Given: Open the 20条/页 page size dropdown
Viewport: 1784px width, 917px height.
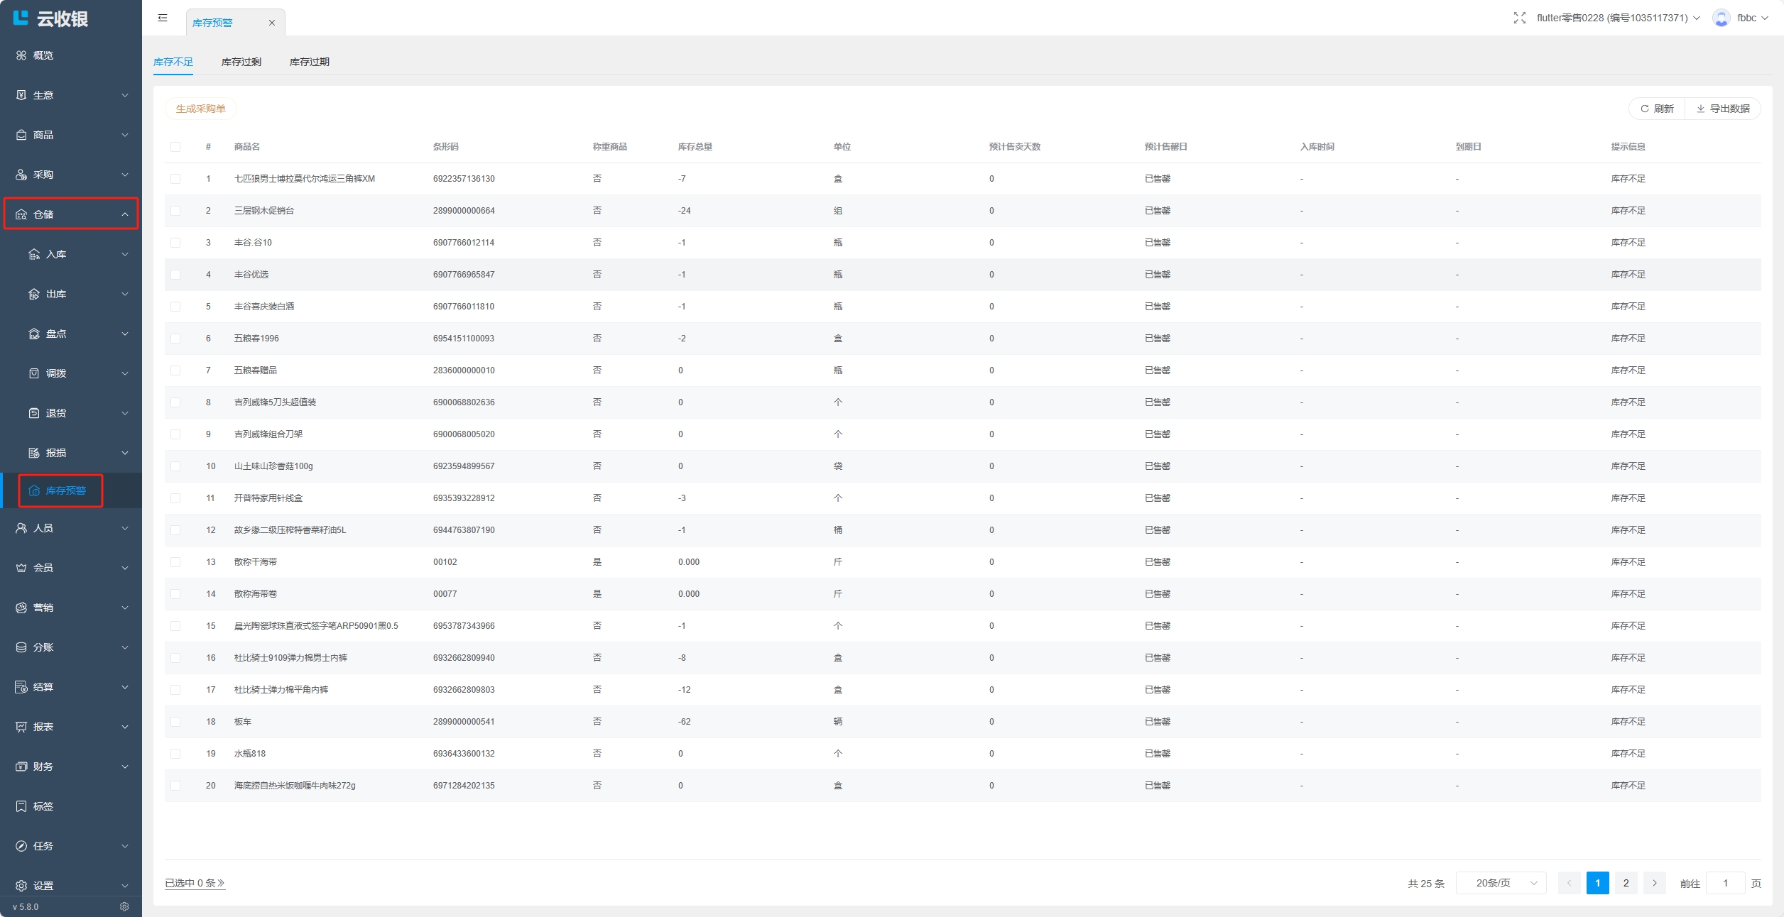Looking at the screenshot, I should click(x=1500, y=883).
